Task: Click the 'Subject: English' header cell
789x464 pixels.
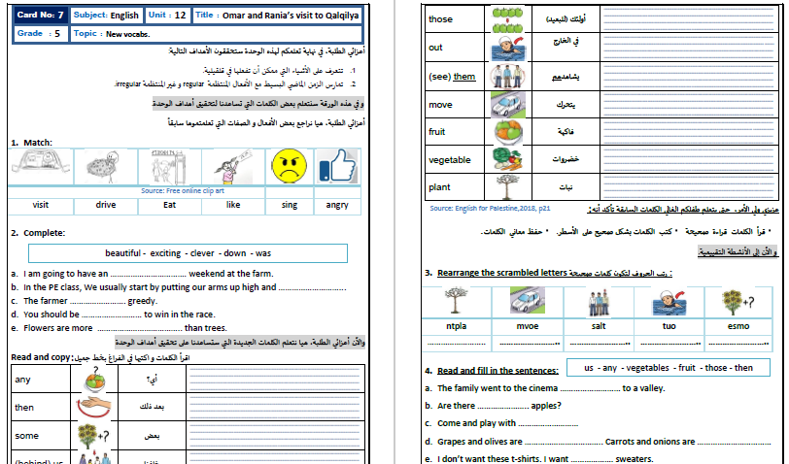Action: (106, 16)
